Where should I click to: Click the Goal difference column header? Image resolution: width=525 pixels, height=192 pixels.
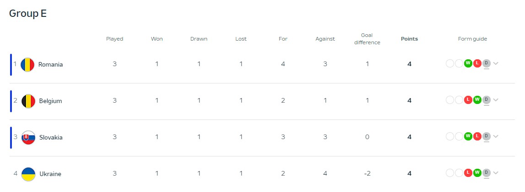(367, 39)
